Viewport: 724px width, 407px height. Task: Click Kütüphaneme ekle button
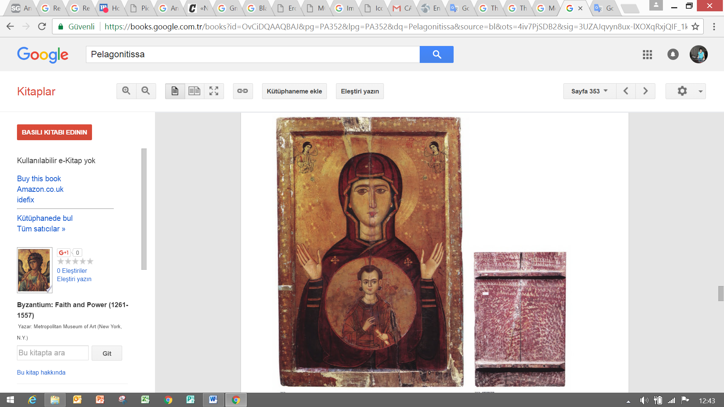tap(294, 91)
